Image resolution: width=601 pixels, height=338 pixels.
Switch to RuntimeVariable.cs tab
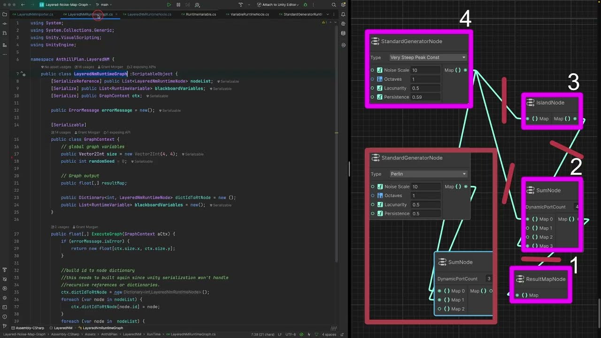(198, 15)
